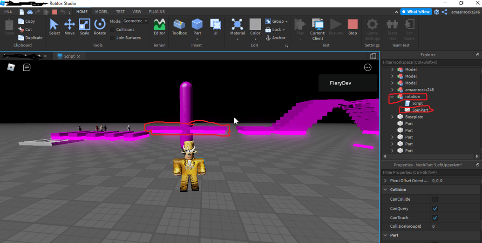The image size is (482, 243).
Task: Uncheck the CanQuery property
Action: click(434, 208)
